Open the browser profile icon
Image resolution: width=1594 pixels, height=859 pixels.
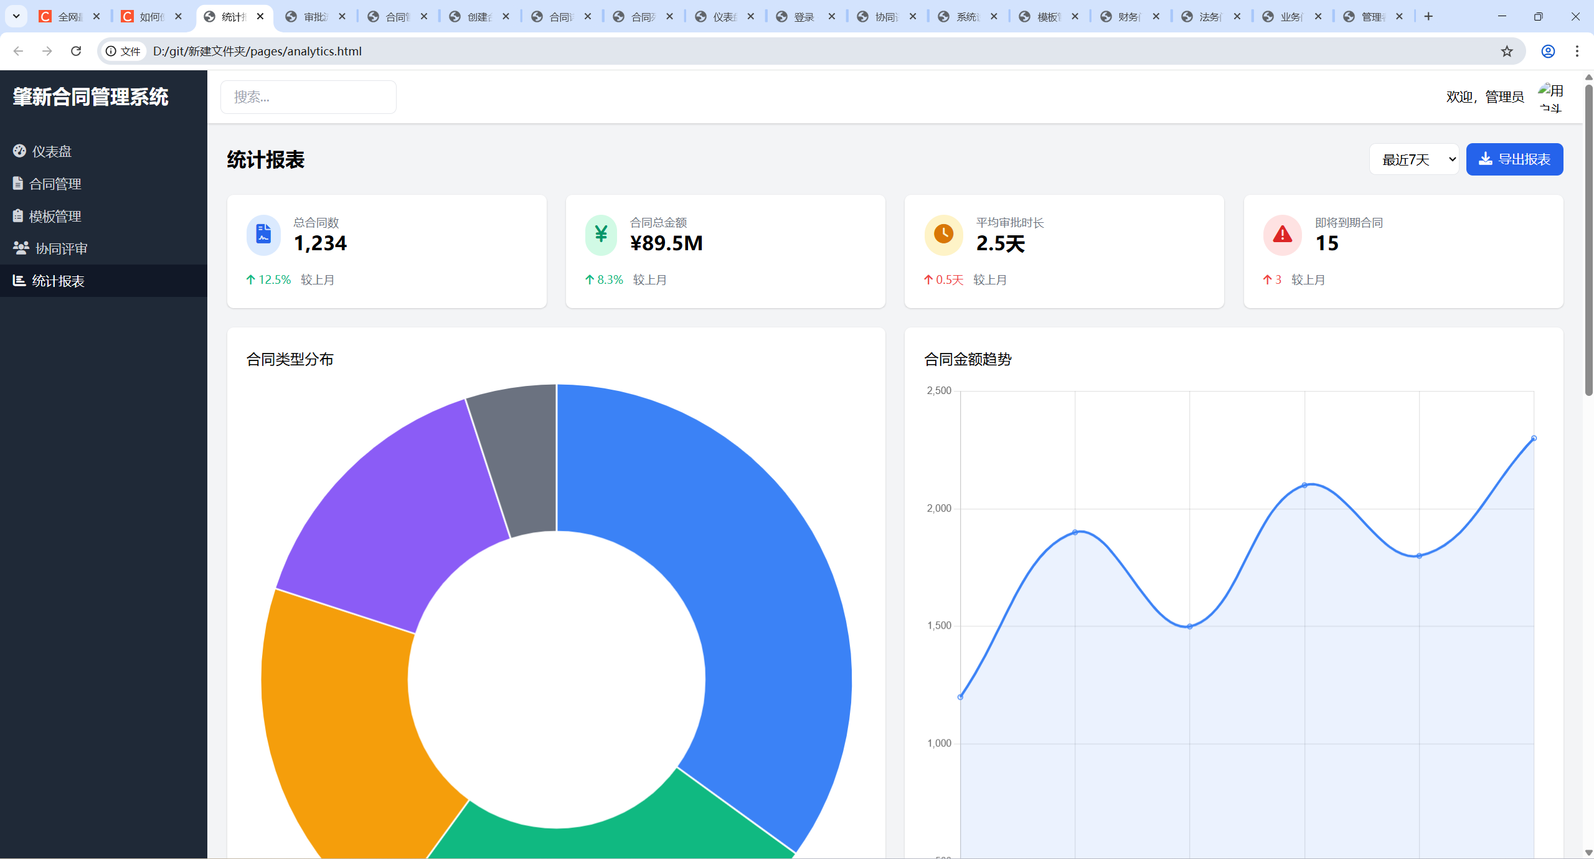click(x=1548, y=51)
